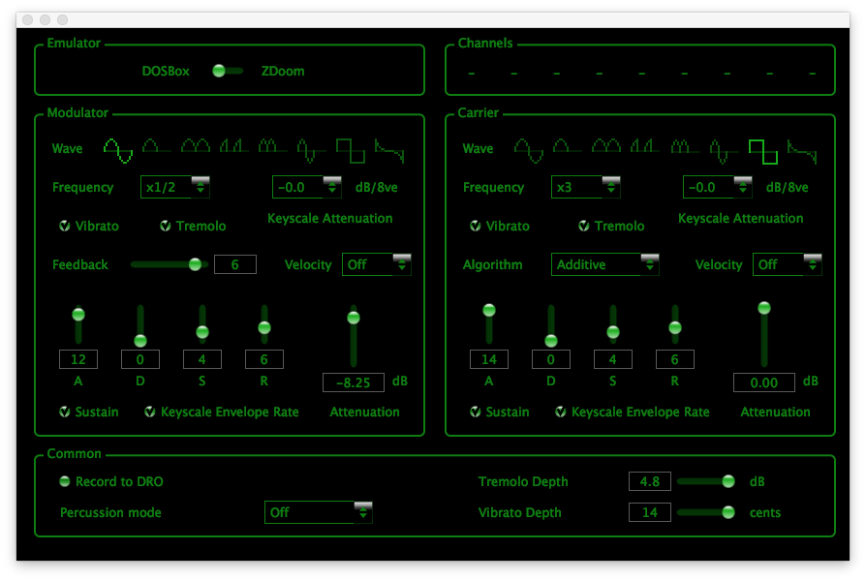Select the sine wave for the Modulator
This screenshot has width=866, height=581.
tap(118, 149)
